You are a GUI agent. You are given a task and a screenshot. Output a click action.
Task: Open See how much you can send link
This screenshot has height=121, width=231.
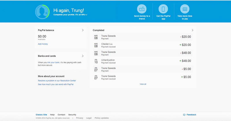[56, 84]
